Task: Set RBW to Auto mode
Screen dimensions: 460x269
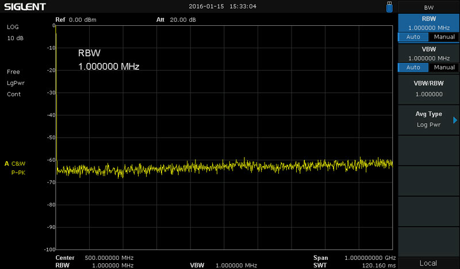Action: tap(413, 37)
